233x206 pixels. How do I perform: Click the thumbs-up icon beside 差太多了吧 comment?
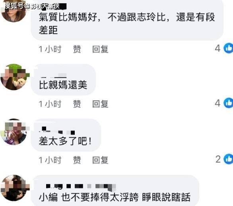(x=228, y=159)
